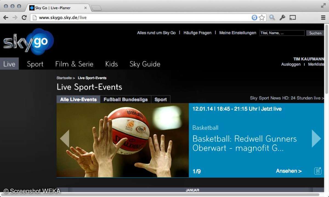Click the 12.01.14 Jetzt live date line
Viewport: 329px width, 197px height.
pyautogui.click(x=237, y=109)
